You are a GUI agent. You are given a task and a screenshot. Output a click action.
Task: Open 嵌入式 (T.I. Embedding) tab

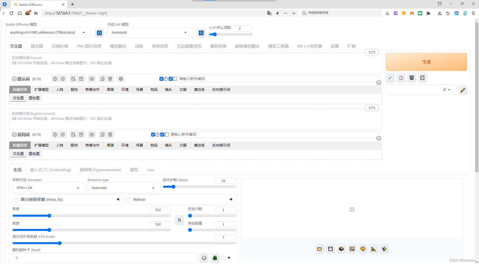[x=51, y=170]
